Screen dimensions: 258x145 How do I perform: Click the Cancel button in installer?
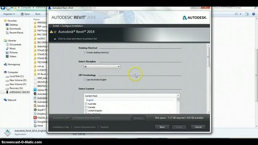click(x=198, y=127)
